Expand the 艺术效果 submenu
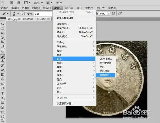The image size is (160, 123). [74, 83]
